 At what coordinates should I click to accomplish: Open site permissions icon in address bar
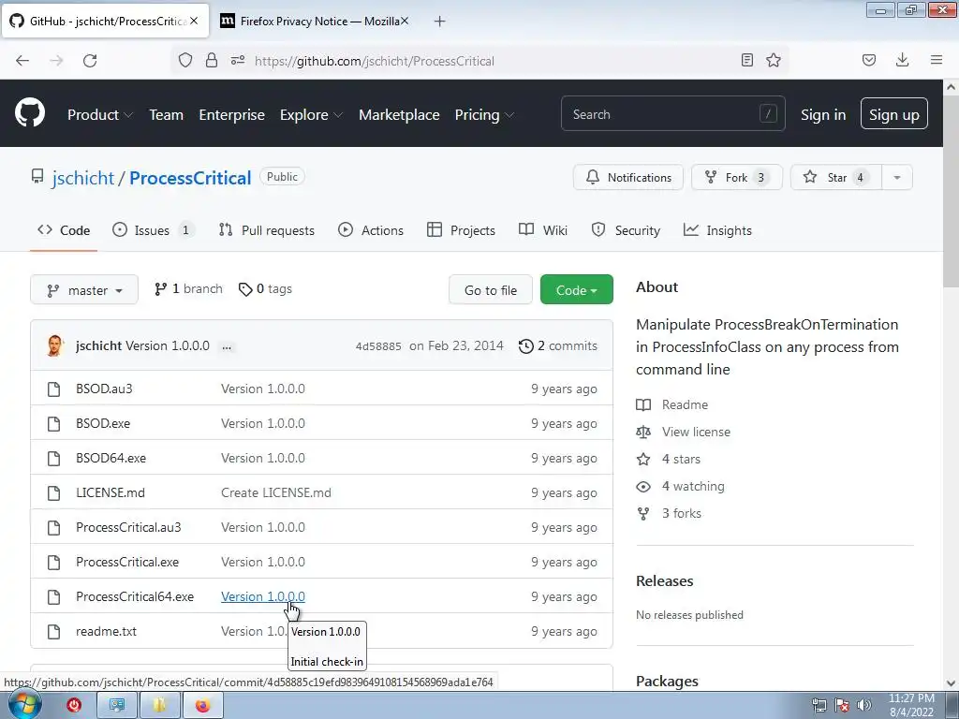[238, 60]
